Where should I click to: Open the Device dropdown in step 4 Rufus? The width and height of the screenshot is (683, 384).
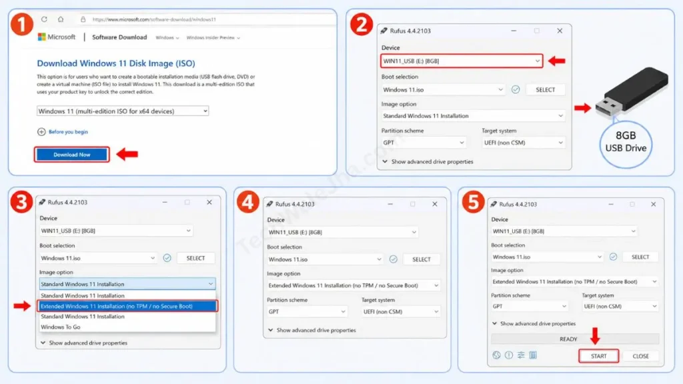pyautogui.click(x=342, y=232)
